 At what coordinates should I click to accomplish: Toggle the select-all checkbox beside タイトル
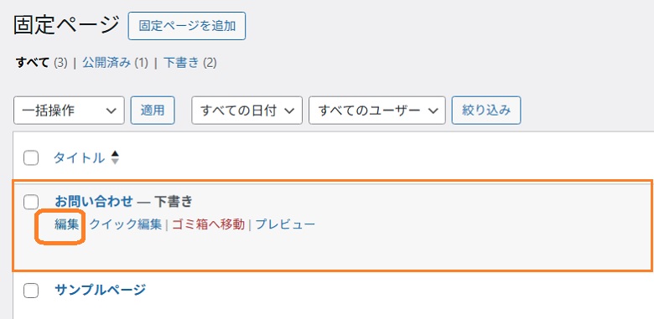(31, 158)
